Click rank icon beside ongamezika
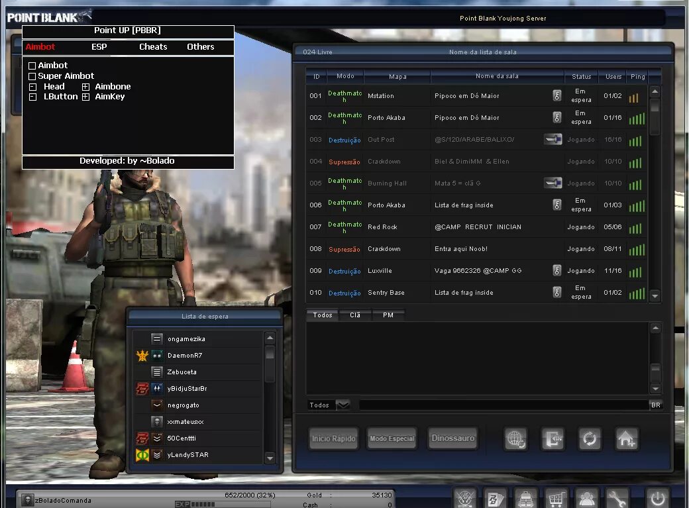The width and height of the screenshot is (689, 508). pos(157,339)
